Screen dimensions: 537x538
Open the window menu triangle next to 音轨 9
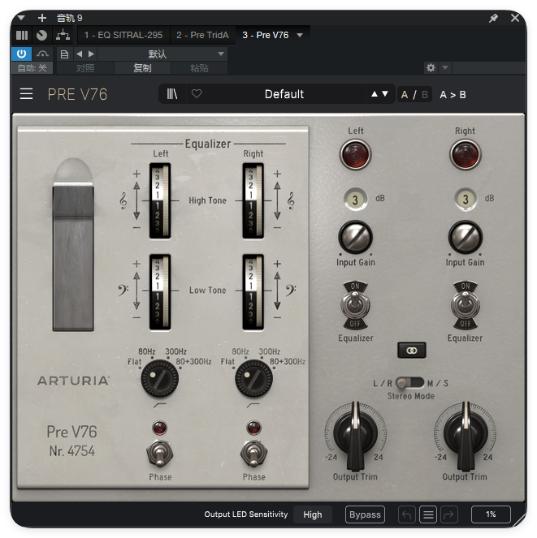pyautogui.click(x=21, y=18)
